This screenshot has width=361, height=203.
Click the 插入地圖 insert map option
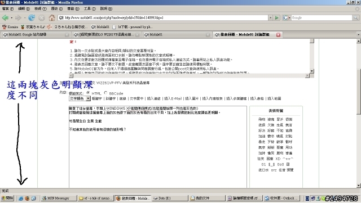(x=274, y=98)
